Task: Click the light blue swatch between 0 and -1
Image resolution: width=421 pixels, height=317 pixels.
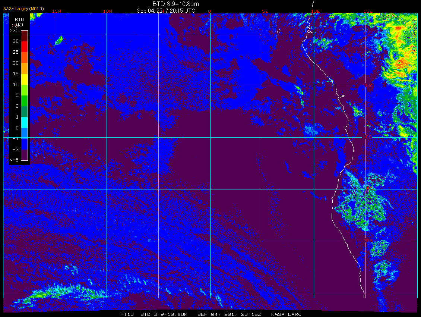Action: (25, 133)
